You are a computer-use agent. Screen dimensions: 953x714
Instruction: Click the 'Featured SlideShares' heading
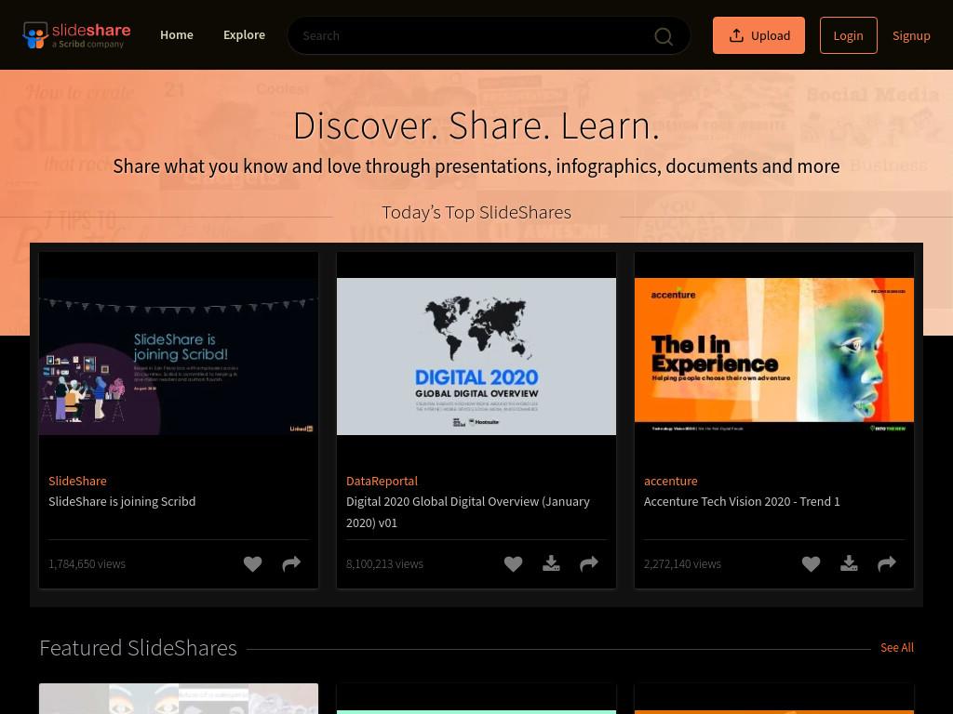pyautogui.click(x=139, y=648)
